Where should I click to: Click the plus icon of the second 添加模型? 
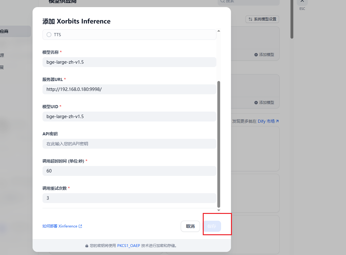point(256,103)
